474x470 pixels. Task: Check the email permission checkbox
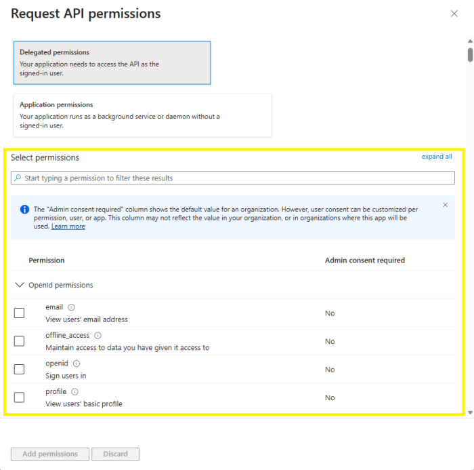click(19, 313)
